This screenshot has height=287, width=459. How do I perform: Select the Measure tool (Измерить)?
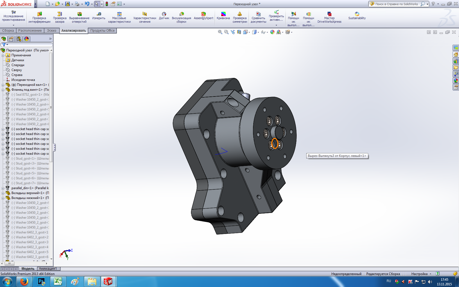click(x=99, y=16)
